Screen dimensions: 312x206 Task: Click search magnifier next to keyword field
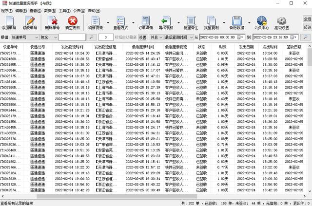(91, 37)
